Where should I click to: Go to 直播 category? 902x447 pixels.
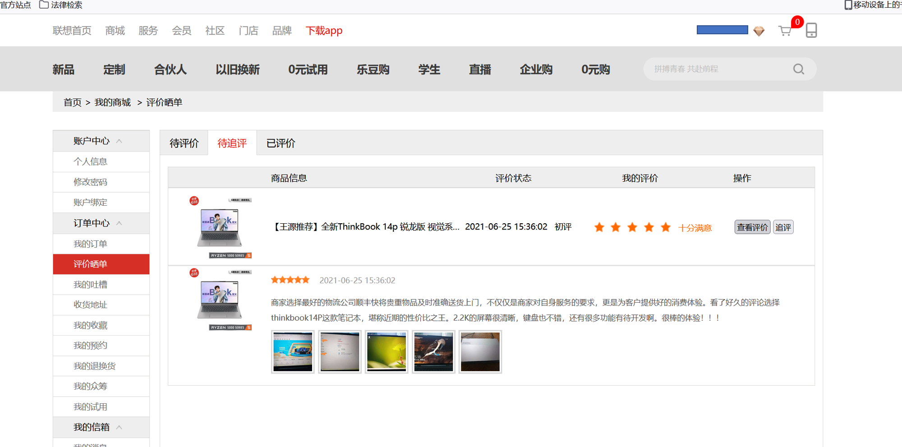480,69
